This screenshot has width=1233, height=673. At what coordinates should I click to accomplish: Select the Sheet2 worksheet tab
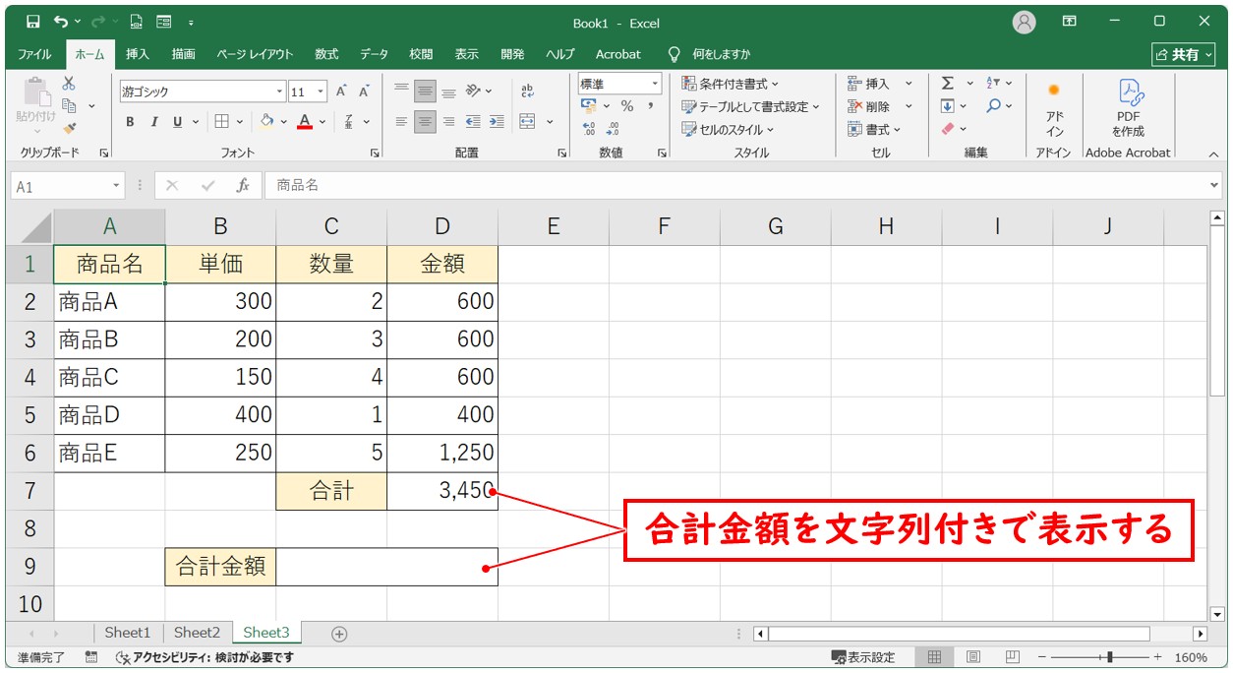[x=197, y=633]
